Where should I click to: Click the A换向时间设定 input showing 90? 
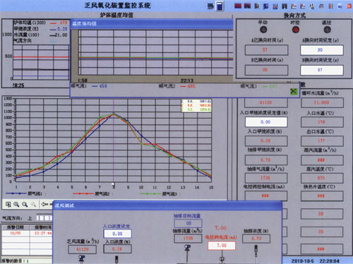coord(322,50)
